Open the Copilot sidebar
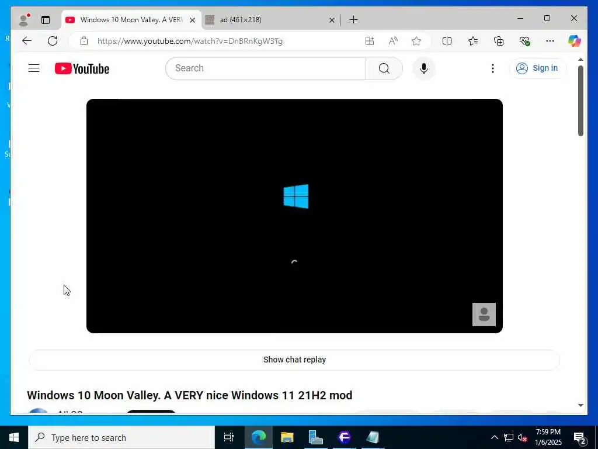The height and width of the screenshot is (449, 598). 575,41
